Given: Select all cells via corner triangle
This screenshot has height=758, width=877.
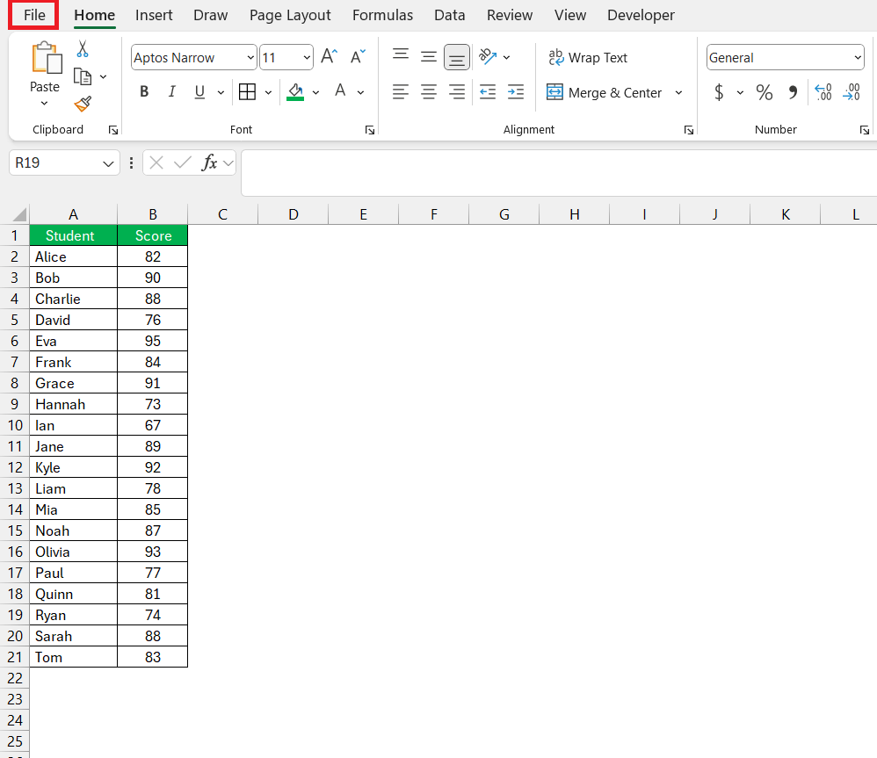Looking at the screenshot, I should point(19,214).
